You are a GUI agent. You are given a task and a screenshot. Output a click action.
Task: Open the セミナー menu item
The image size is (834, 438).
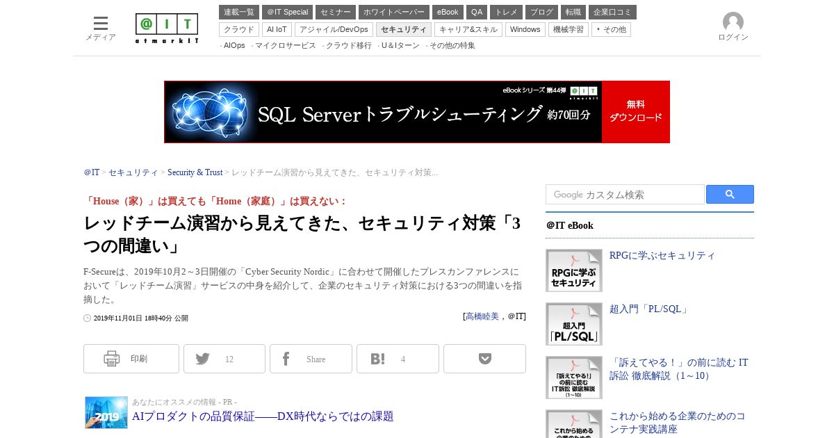(336, 12)
